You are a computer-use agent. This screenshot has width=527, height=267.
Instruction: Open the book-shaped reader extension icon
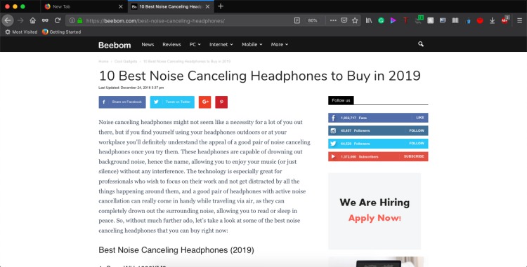click(x=455, y=20)
